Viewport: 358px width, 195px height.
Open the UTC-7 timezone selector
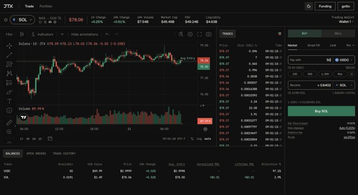click(x=174, y=138)
